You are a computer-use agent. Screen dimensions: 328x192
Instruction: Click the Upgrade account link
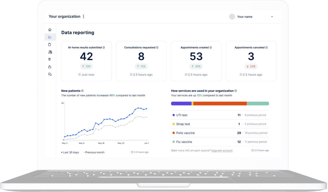(222, 150)
